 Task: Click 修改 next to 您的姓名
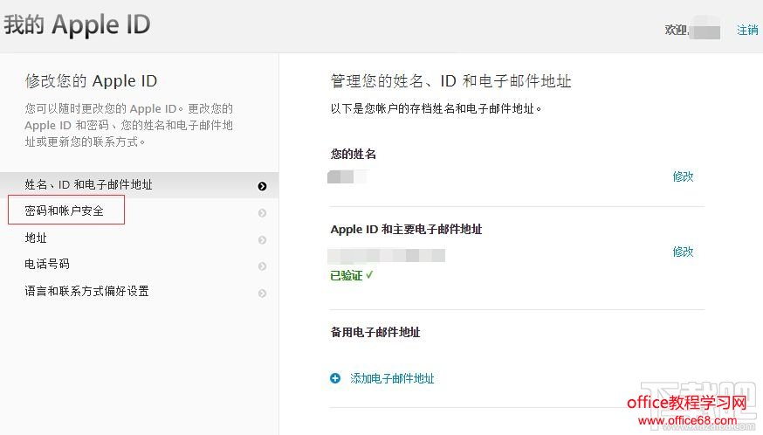click(x=683, y=176)
